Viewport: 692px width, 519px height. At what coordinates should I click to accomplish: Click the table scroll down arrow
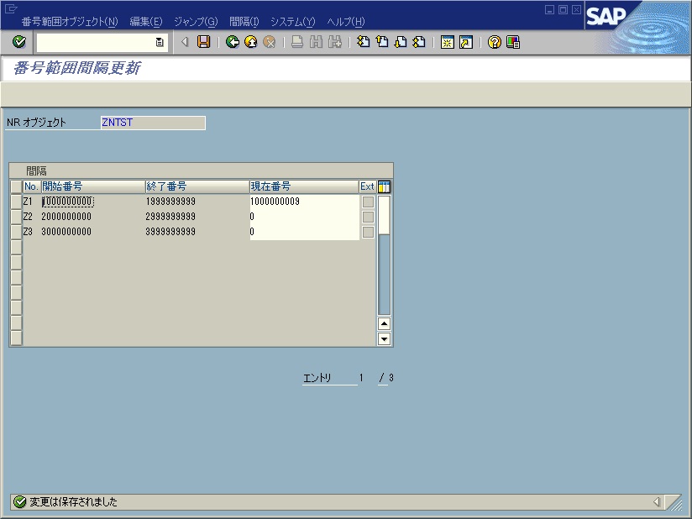[385, 338]
